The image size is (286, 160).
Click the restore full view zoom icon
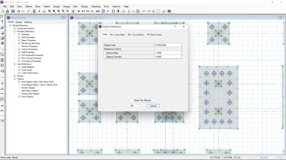[x=54, y=11]
